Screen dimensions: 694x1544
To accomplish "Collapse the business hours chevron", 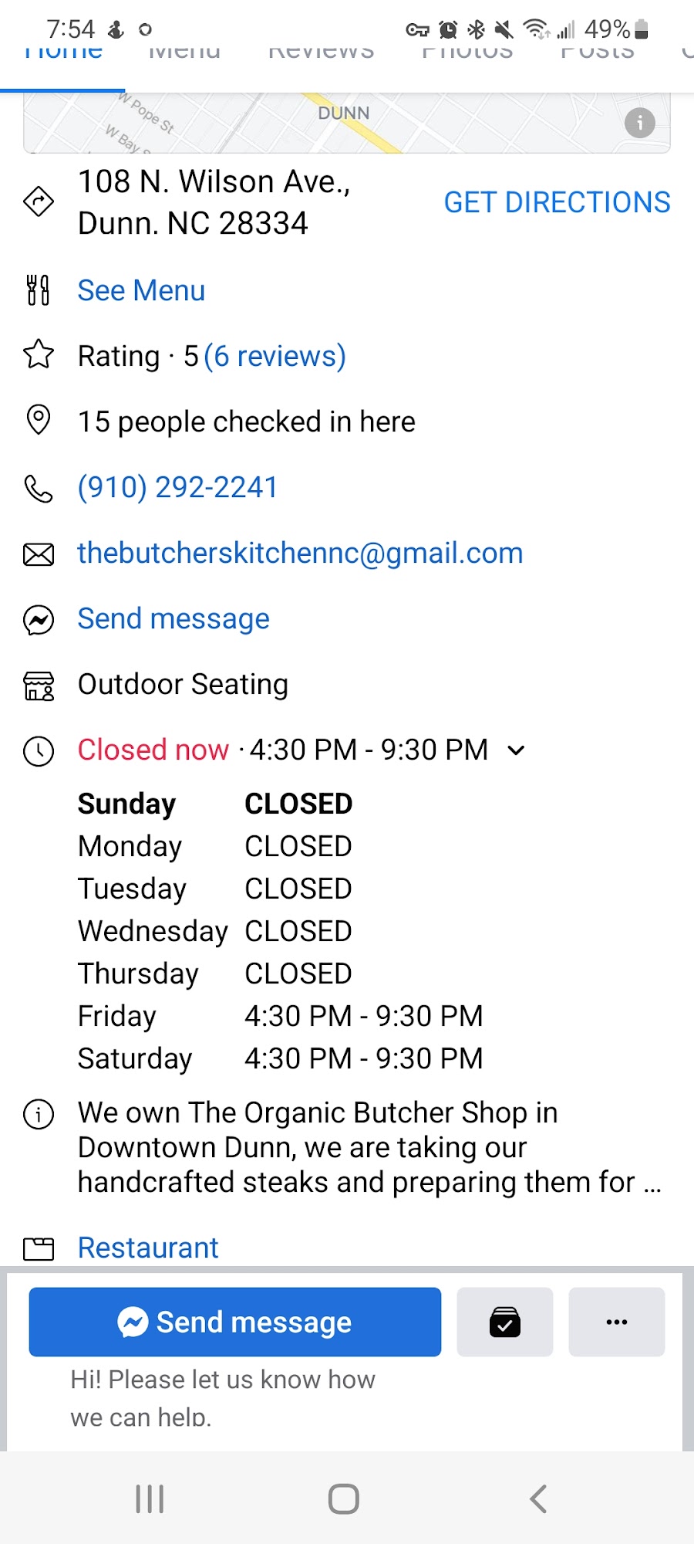I will click(517, 750).
